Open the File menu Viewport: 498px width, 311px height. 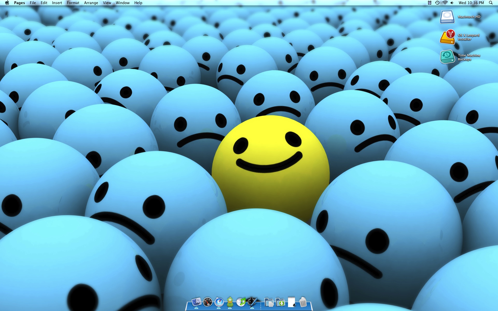33,3
